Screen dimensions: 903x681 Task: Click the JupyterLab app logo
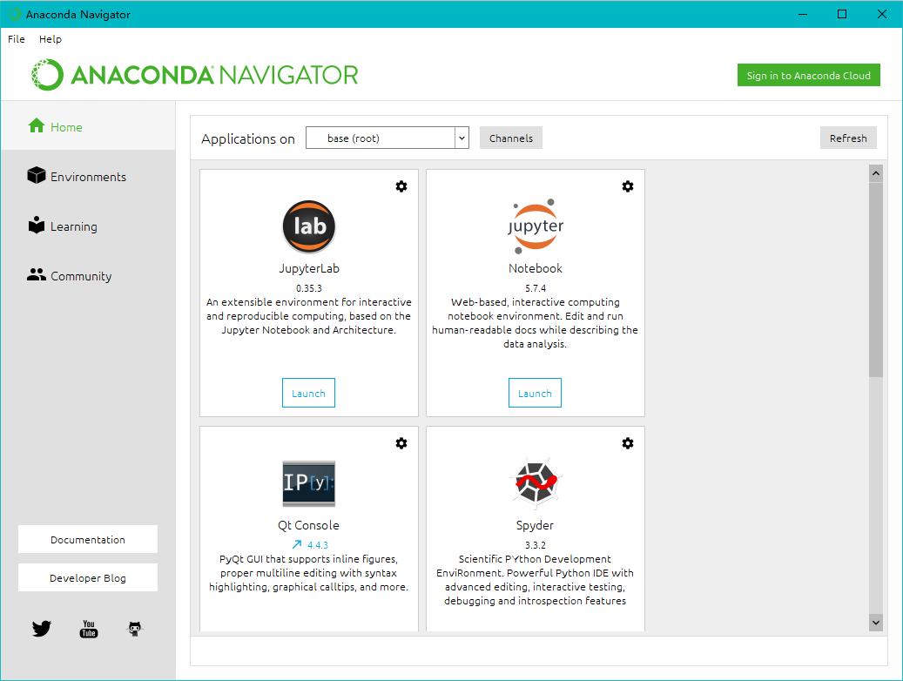coord(308,226)
